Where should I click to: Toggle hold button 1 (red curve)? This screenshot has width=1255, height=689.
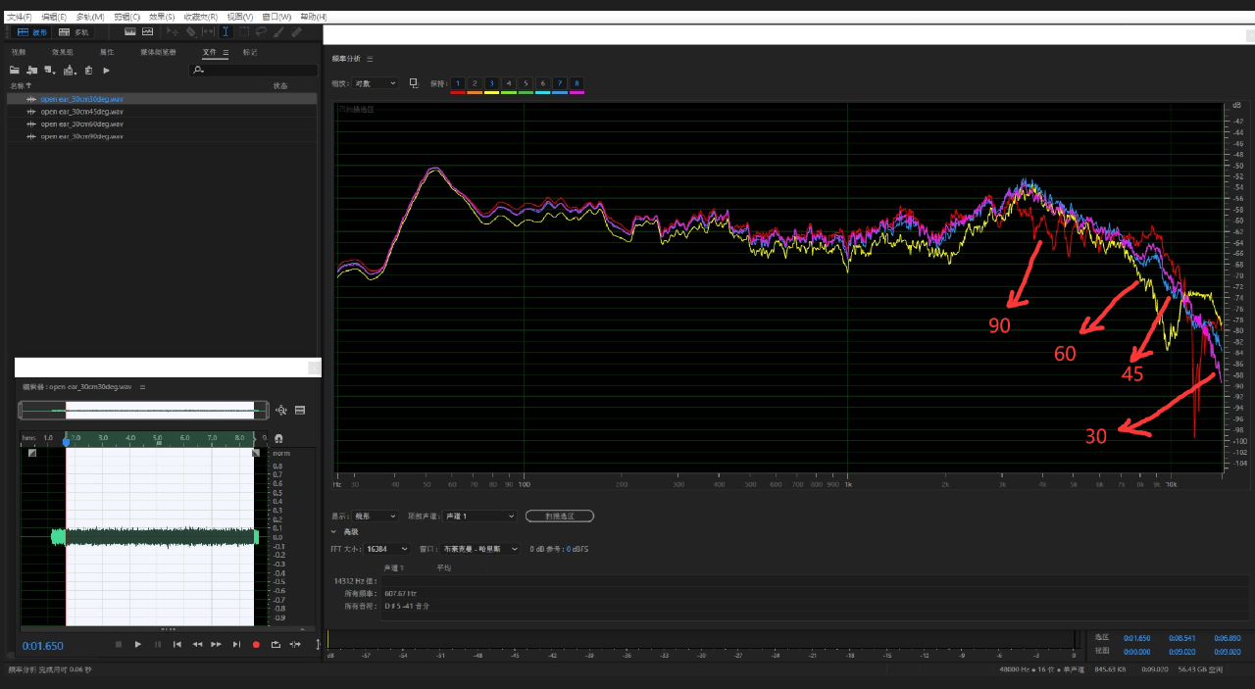pyautogui.click(x=458, y=83)
